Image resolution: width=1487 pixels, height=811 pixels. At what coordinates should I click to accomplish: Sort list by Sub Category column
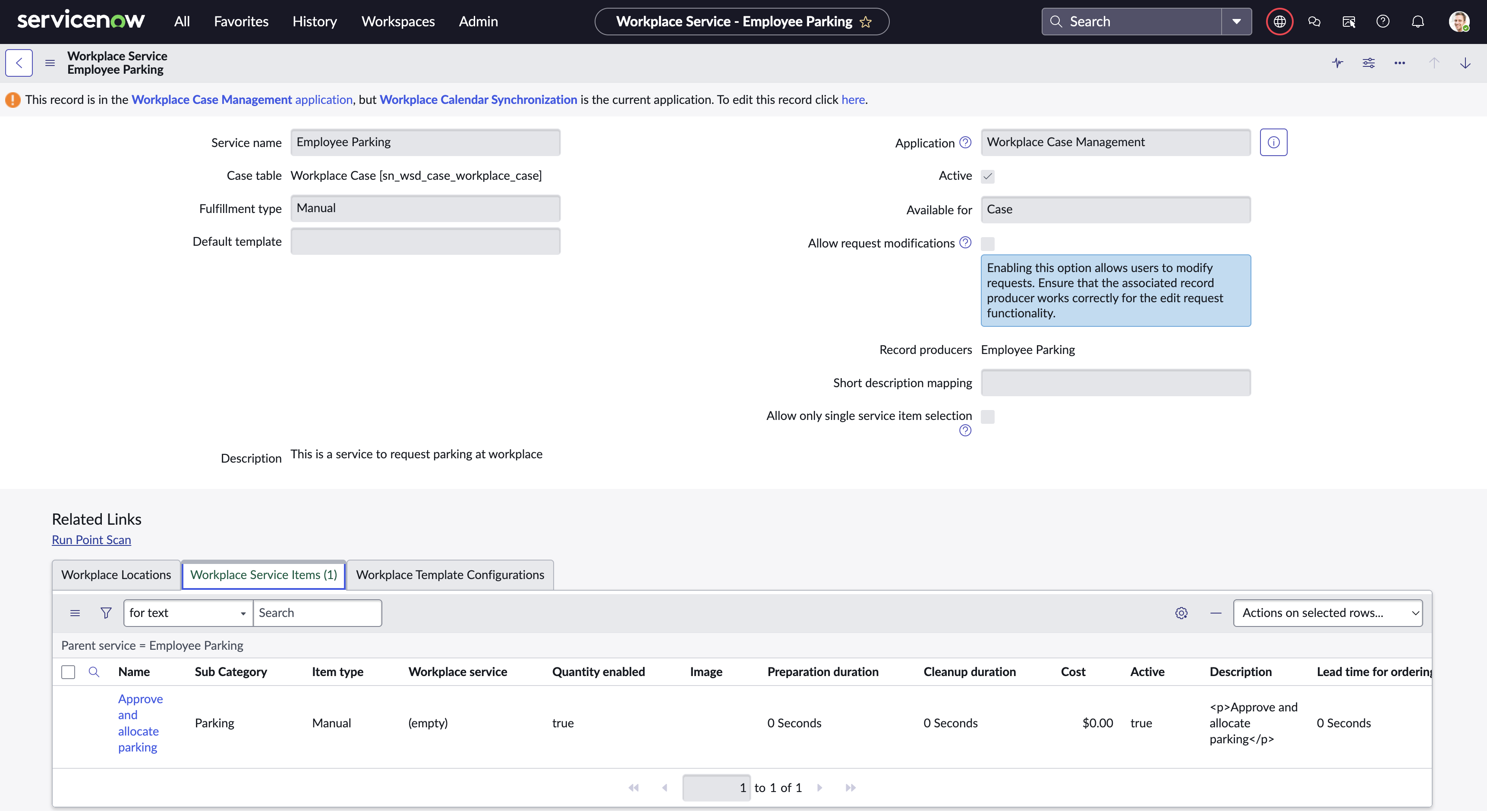pos(231,672)
